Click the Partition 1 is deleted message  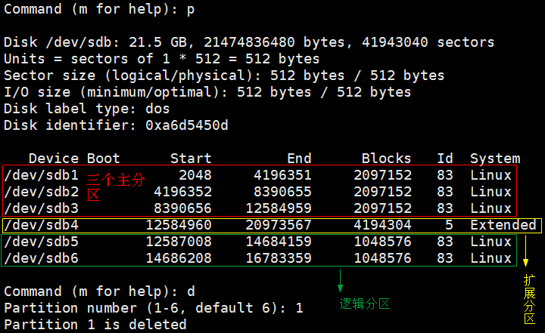(x=95, y=325)
